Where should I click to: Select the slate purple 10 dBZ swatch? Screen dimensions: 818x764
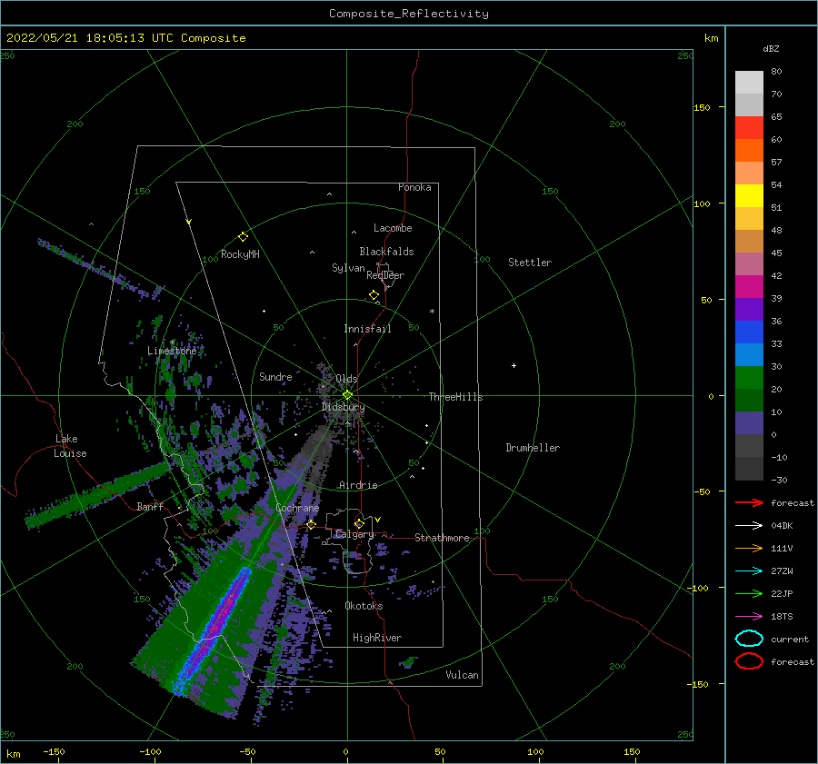point(749,423)
